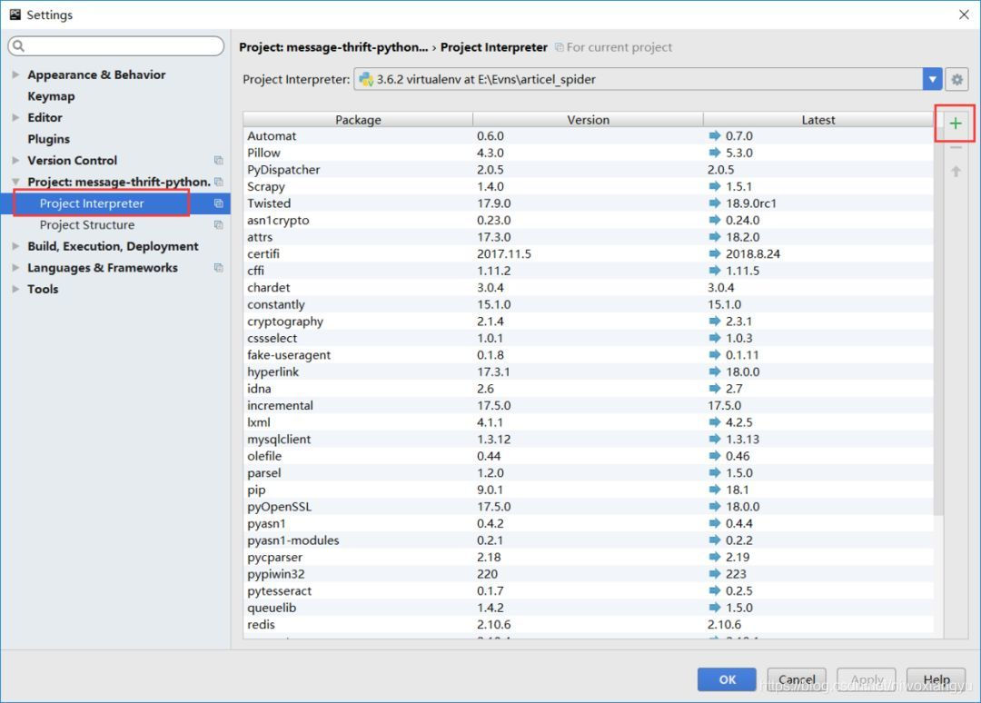This screenshot has width=981, height=703.
Task: Click the OK button
Action: click(727, 679)
